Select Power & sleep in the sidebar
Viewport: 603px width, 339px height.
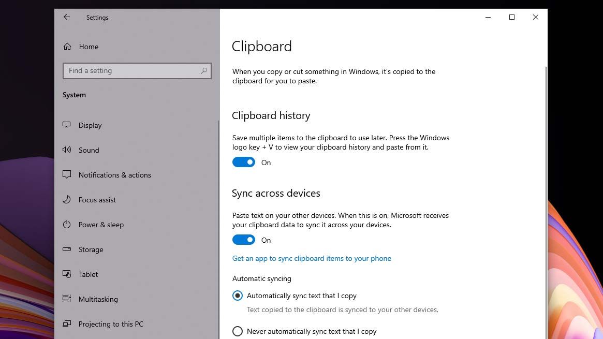click(101, 225)
